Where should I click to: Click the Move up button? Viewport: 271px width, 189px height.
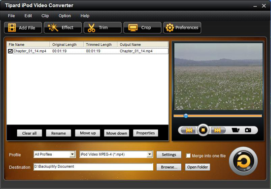[88, 133]
